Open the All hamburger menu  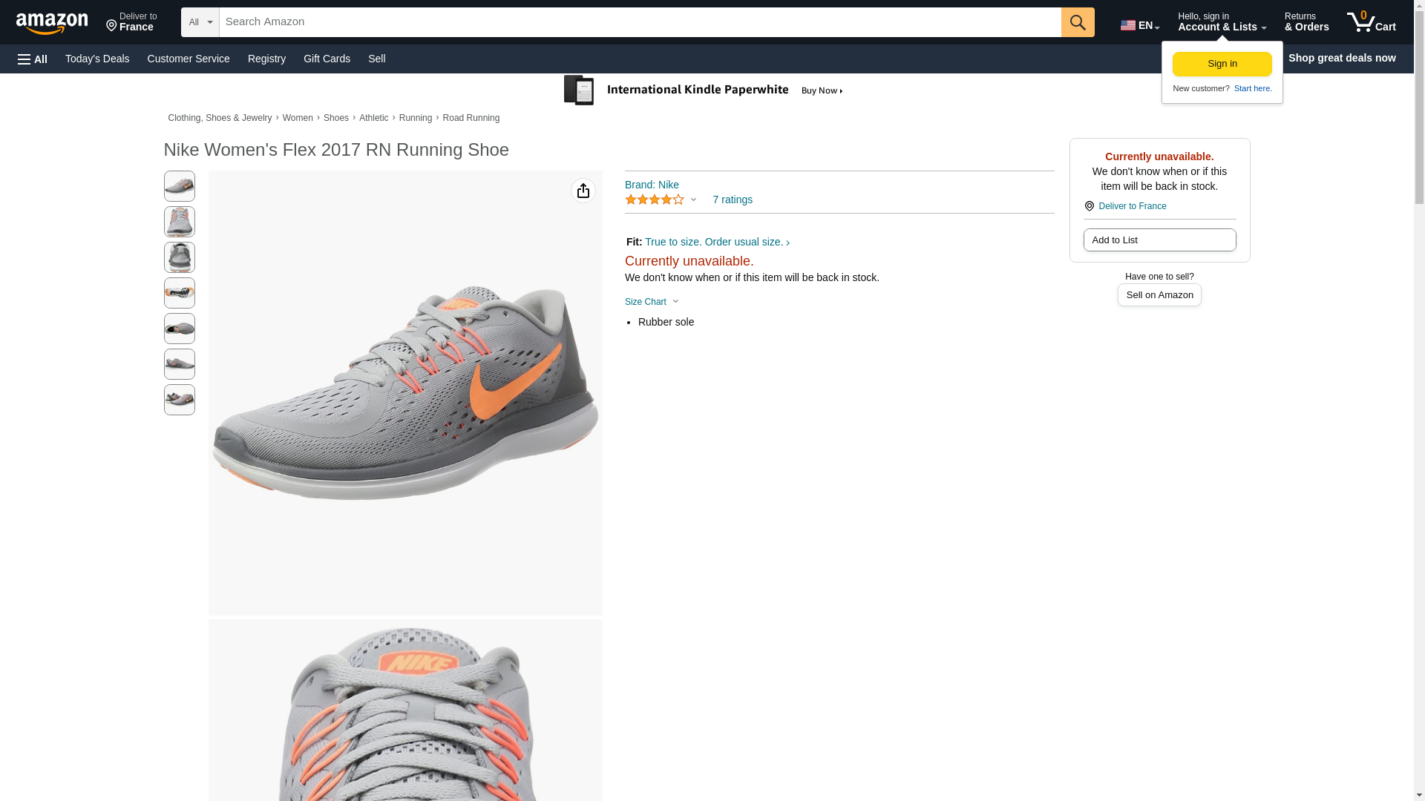pyautogui.click(x=33, y=59)
